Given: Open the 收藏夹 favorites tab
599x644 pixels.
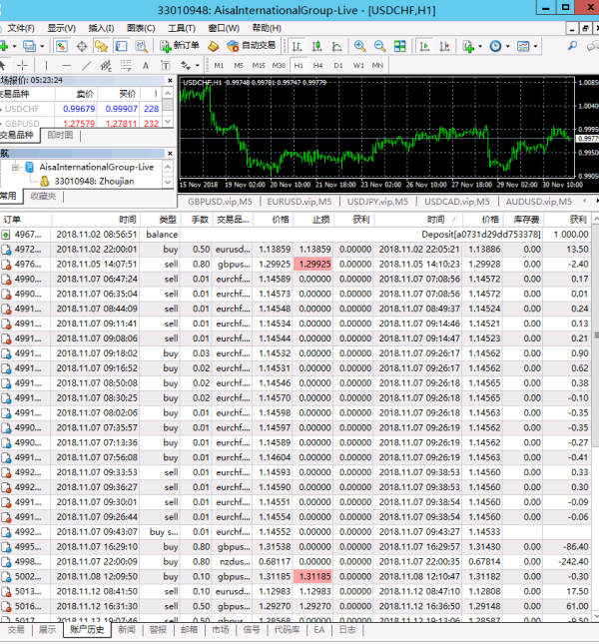Looking at the screenshot, I should click(43, 196).
